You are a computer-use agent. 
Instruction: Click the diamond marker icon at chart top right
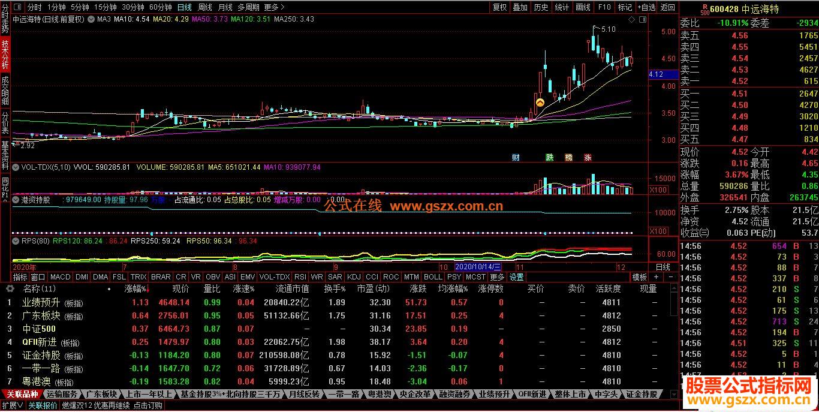click(632, 20)
